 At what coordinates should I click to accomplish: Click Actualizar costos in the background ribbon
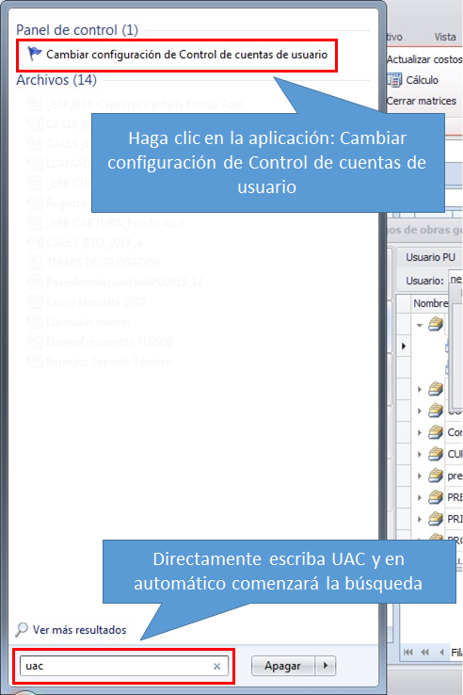[424, 59]
